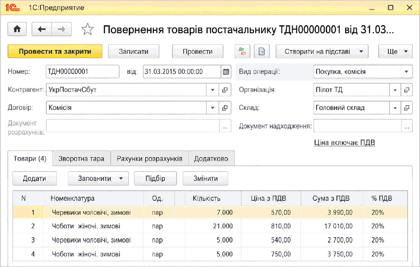Add document to favorites star
Image resolution: width=420 pixels, height=267 pixels.
(x=87, y=29)
